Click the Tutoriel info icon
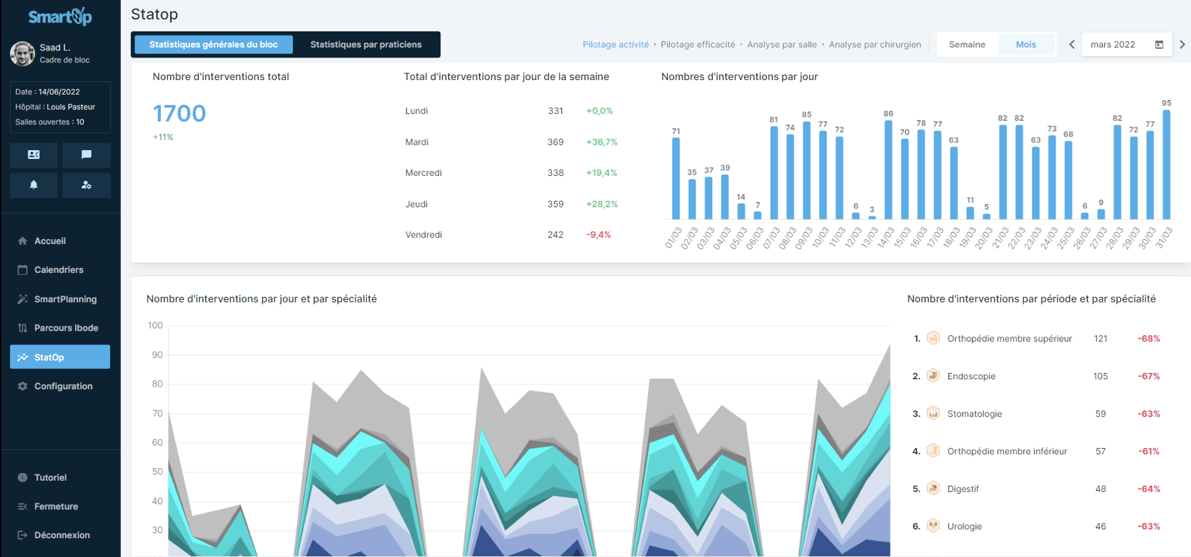The width and height of the screenshot is (1191, 557). coord(23,478)
